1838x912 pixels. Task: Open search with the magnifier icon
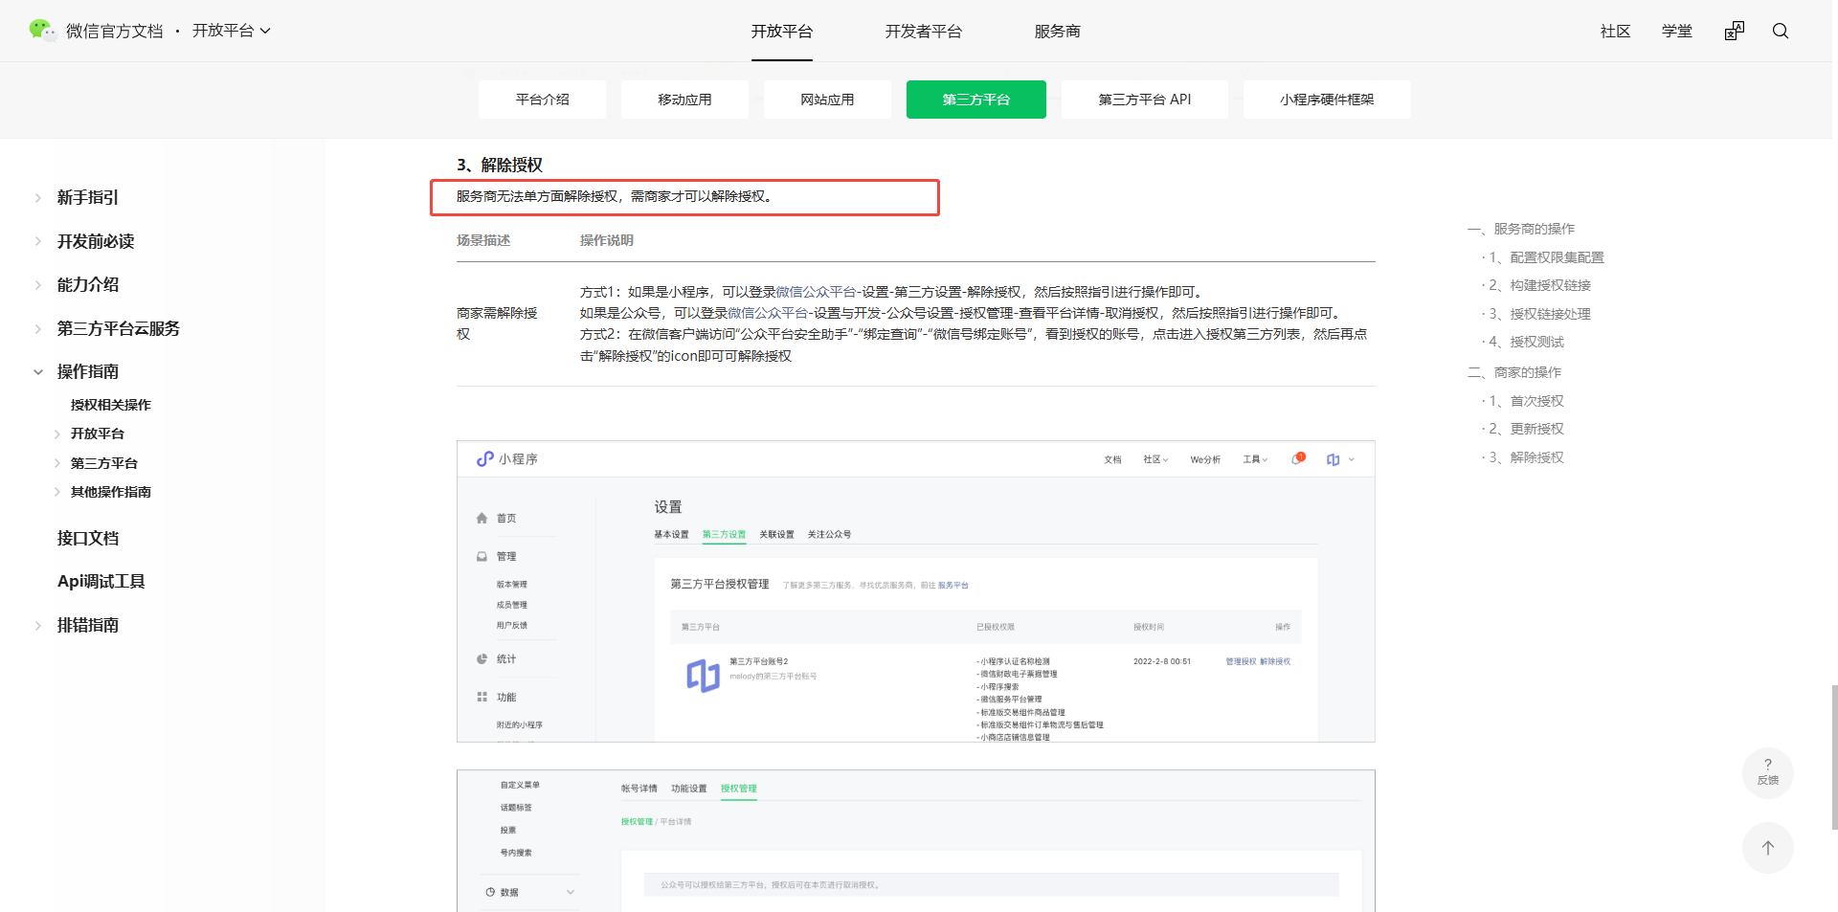click(x=1781, y=31)
